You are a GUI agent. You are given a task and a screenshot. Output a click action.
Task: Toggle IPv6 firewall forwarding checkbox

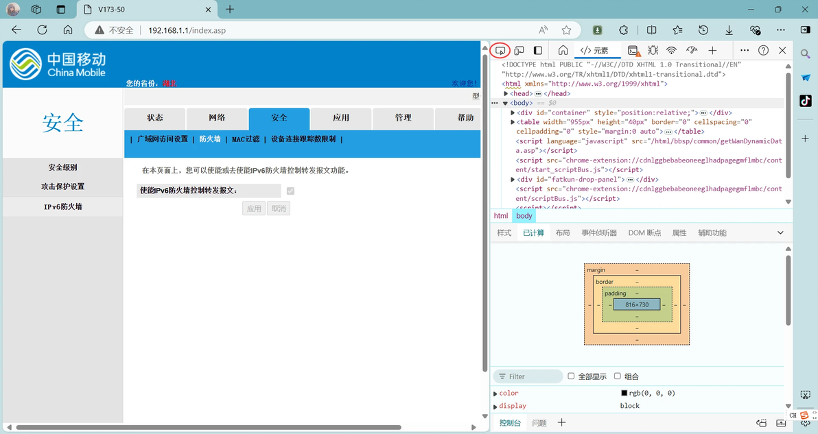pos(290,191)
